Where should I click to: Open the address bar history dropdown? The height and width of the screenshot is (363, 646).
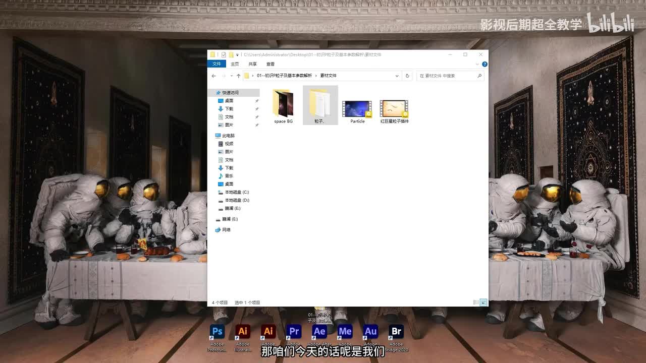[397, 76]
